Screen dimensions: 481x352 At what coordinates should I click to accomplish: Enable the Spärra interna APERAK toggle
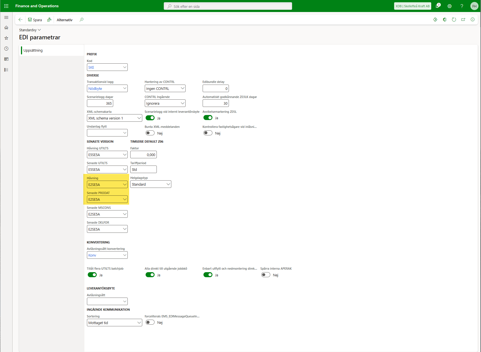click(x=266, y=275)
